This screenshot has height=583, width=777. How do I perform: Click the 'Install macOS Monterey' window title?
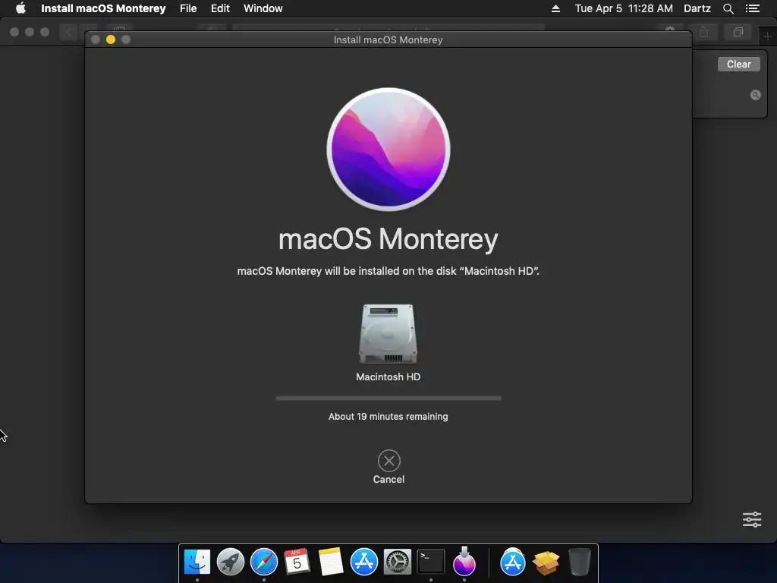point(388,39)
